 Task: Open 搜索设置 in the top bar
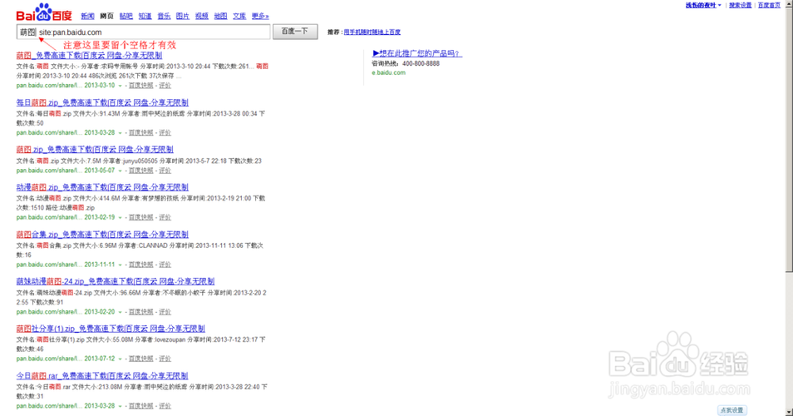741,5
